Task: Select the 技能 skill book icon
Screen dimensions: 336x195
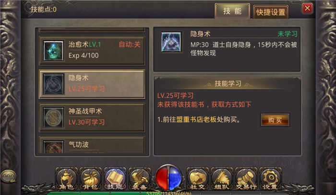Action: click(x=115, y=179)
